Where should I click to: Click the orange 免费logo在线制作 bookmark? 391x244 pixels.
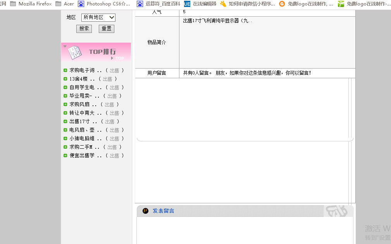coord(306,4)
